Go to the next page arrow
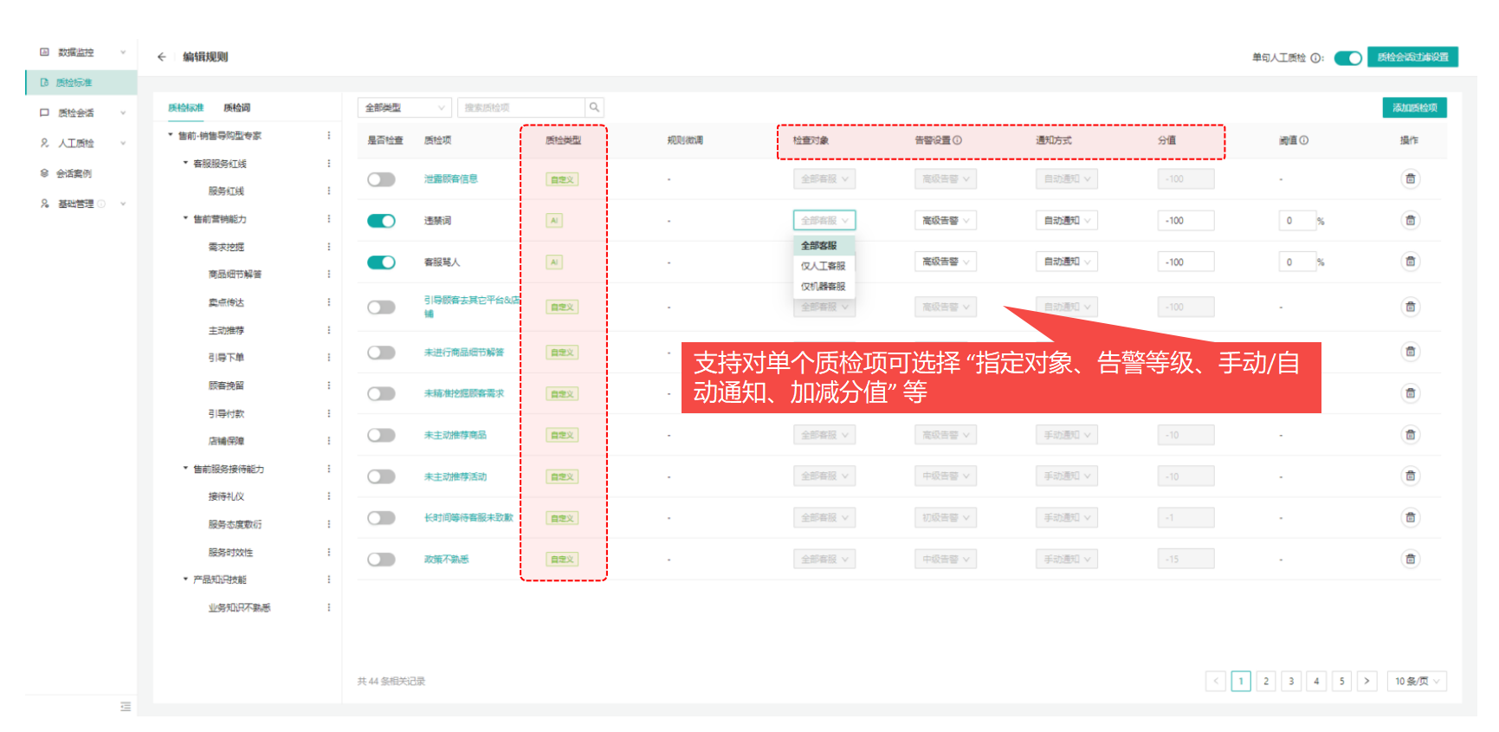Viewport: 1499px width, 732px height. coord(1367,681)
